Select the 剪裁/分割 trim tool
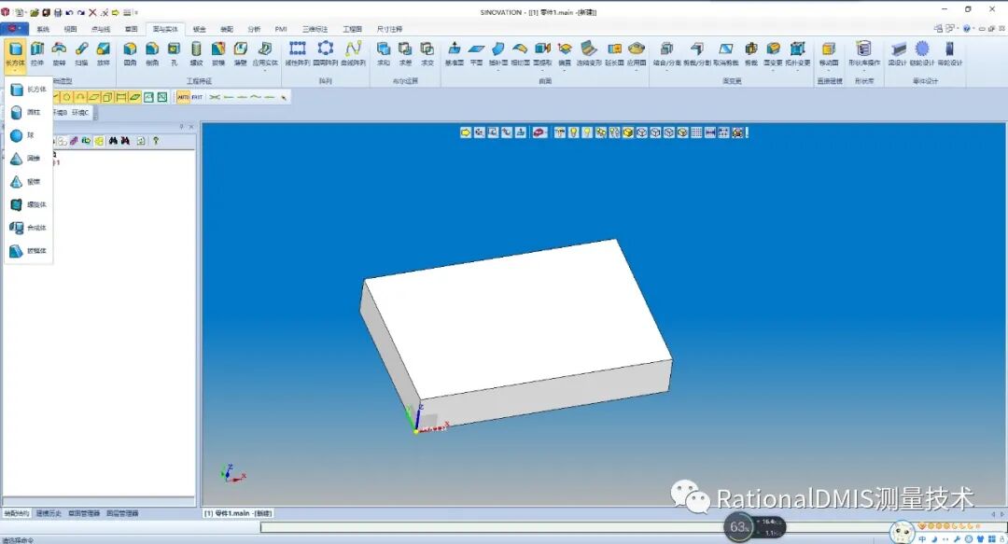1008x544 pixels. pos(697,54)
